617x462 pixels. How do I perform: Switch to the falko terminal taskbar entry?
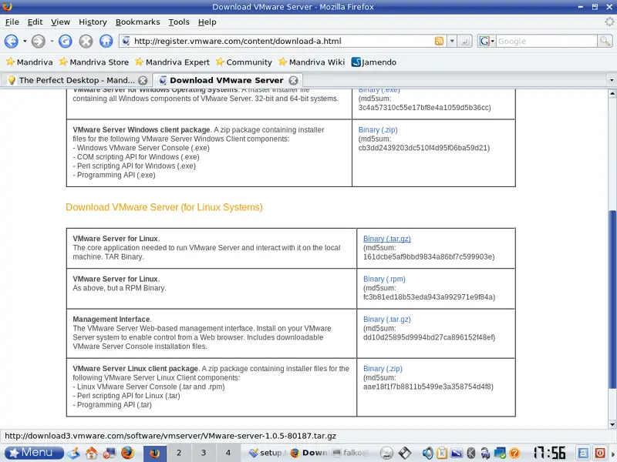click(350, 453)
